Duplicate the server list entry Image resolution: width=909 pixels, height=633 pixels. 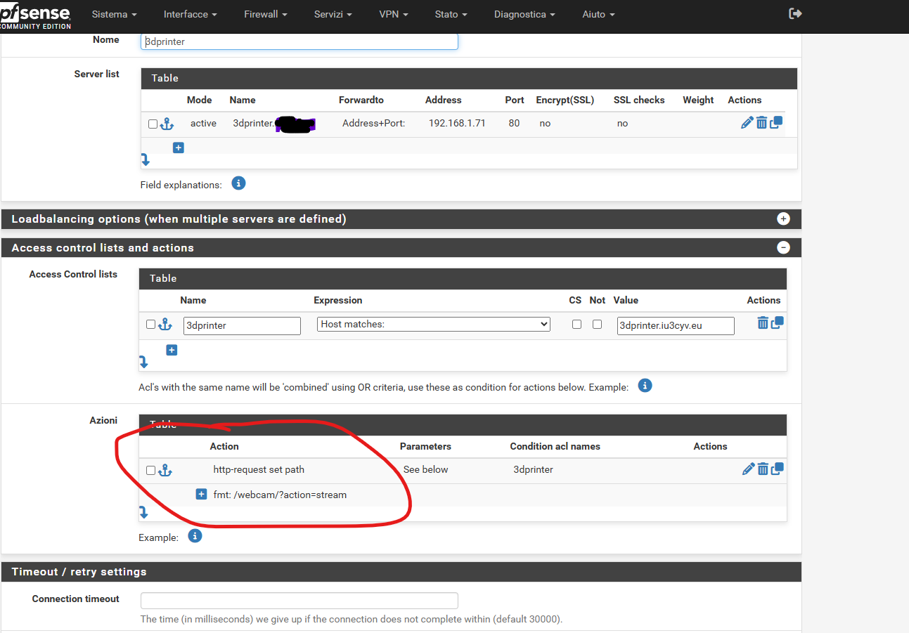coord(776,122)
